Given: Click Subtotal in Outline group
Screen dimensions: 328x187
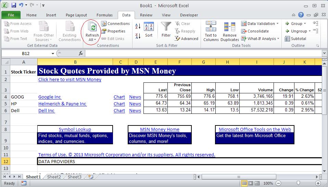Looking at the screenshot, I should coord(295,39).
